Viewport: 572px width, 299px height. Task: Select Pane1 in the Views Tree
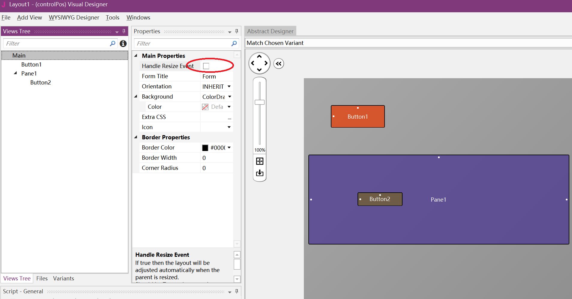pyautogui.click(x=29, y=73)
